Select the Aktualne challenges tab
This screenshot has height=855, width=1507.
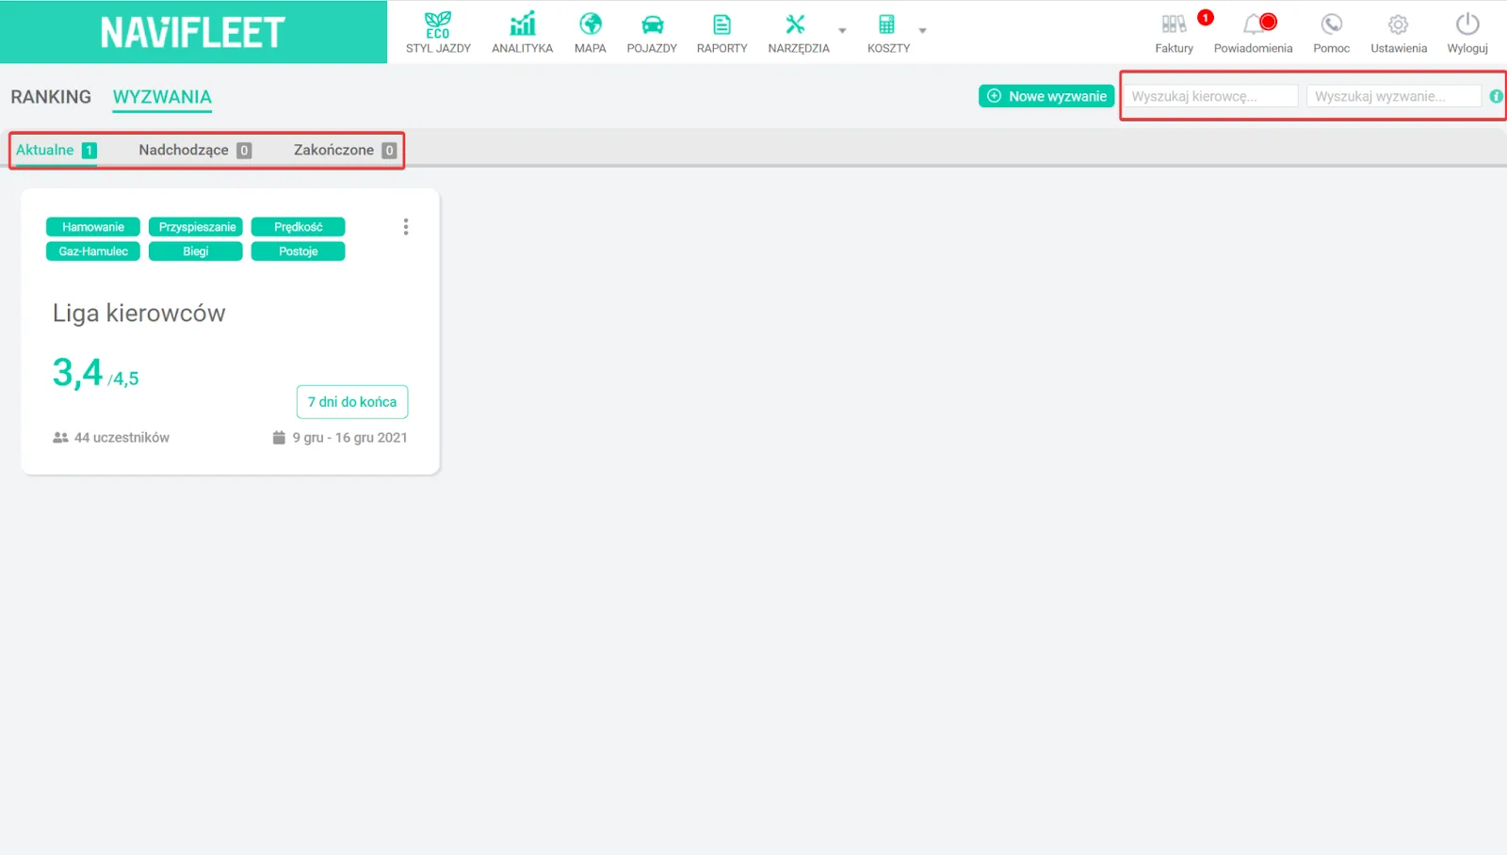pos(57,150)
